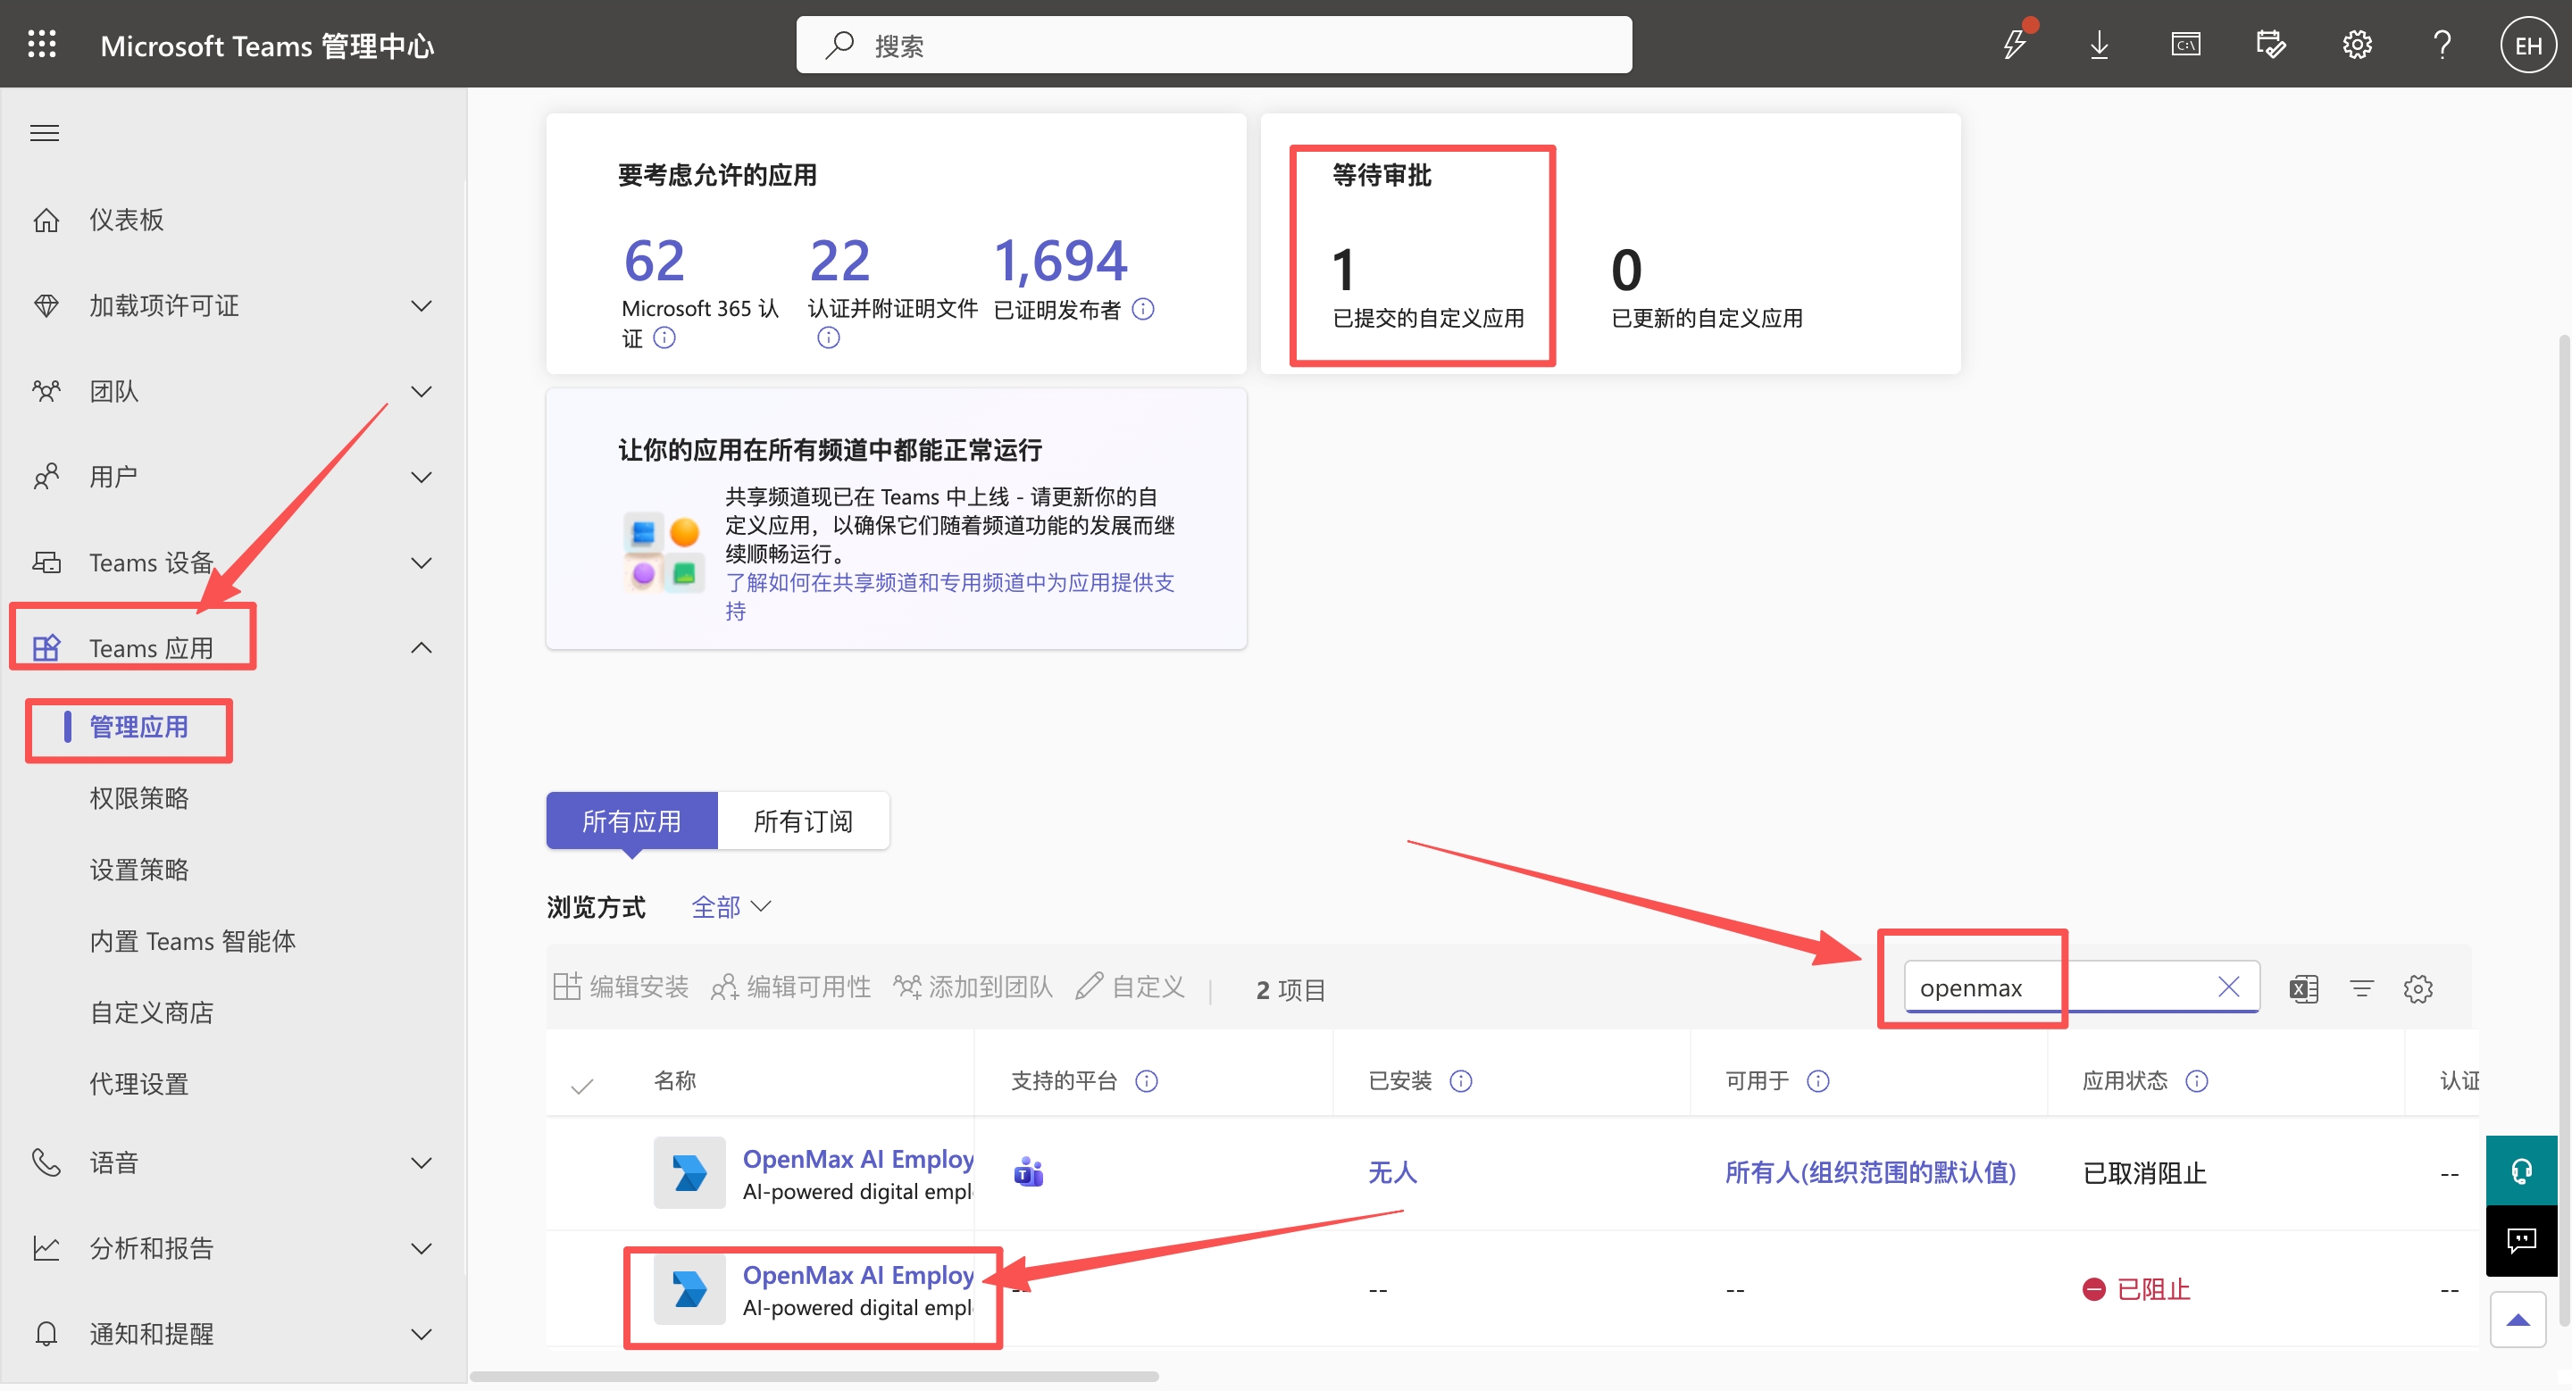Screen dimensions: 2572x1391
Task: Click the 1 submitted custom apps count
Action: [x=1343, y=270]
